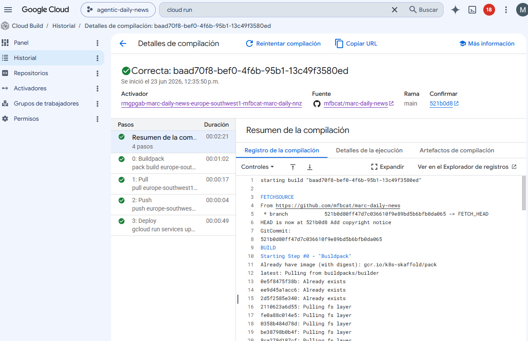
Task: Activate Cloud Shell terminal icon
Action: coord(472,10)
